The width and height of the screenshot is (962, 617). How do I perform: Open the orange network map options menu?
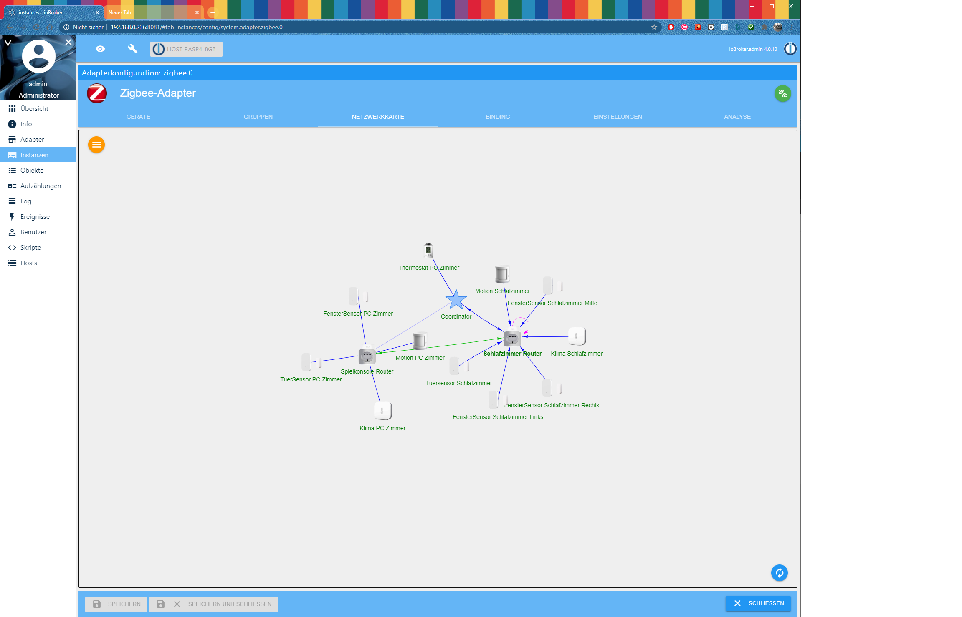click(96, 145)
